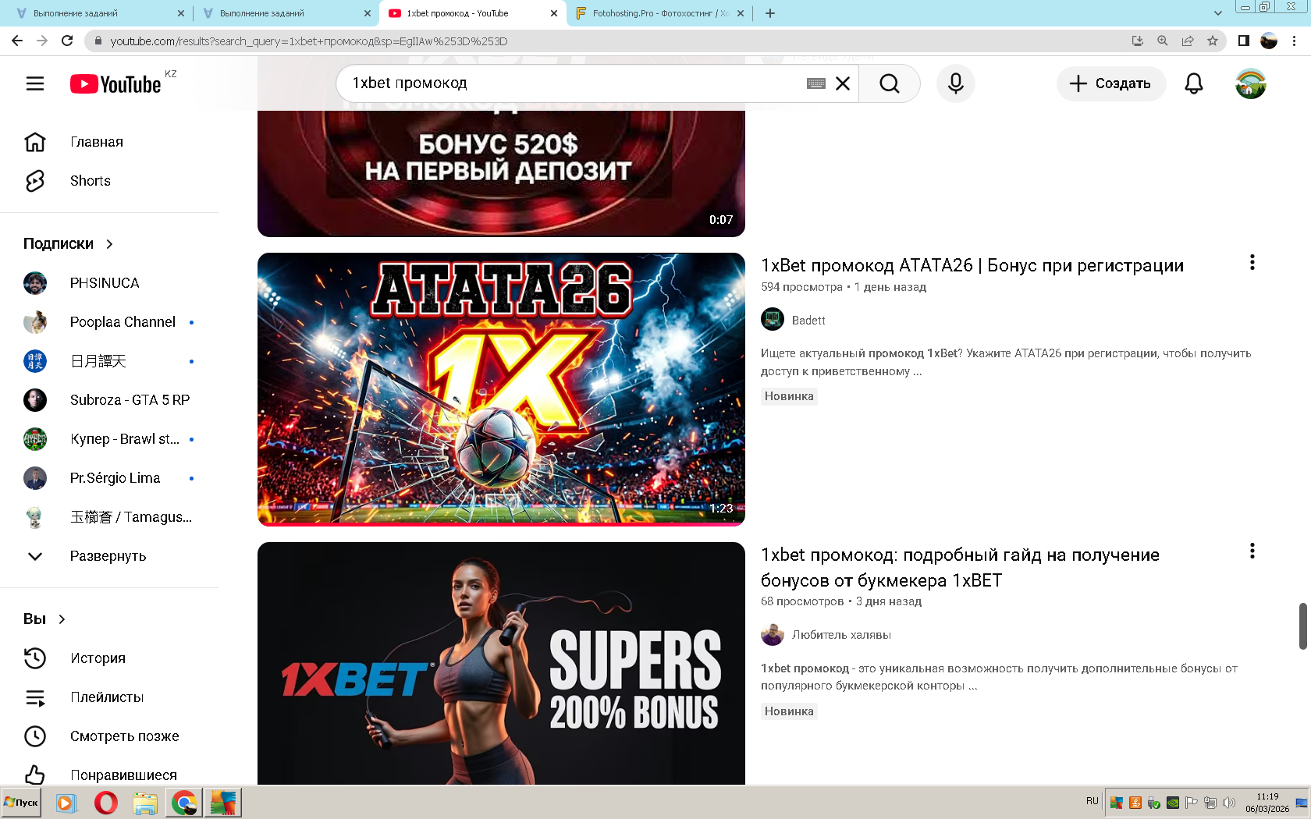1311x819 pixels.
Task: Grab the page vertical scrollbar thumb
Action: [x=1302, y=626]
